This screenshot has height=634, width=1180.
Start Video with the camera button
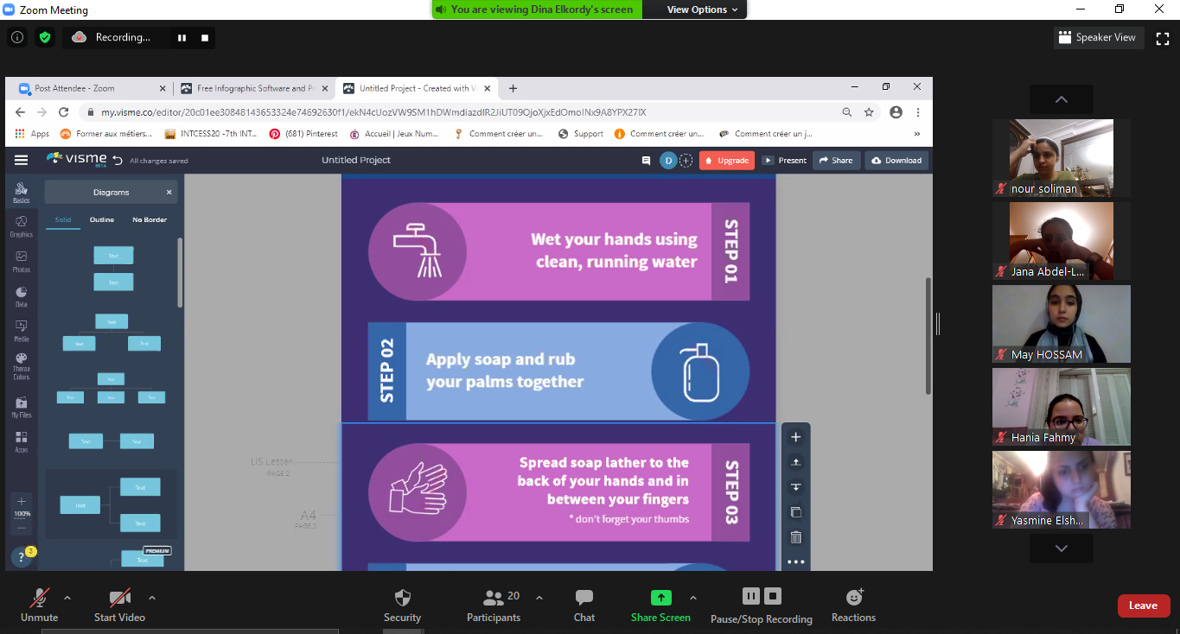pyautogui.click(x=119, y=598)
